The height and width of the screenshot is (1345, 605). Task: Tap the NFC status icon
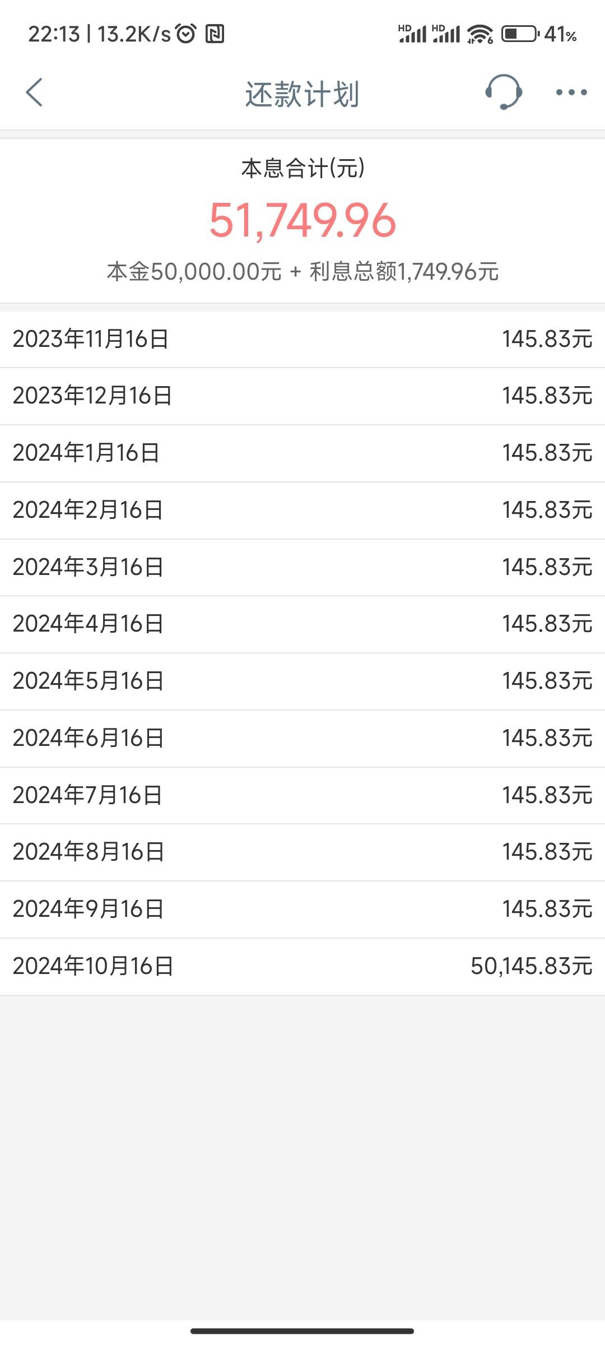click(215, 34)
